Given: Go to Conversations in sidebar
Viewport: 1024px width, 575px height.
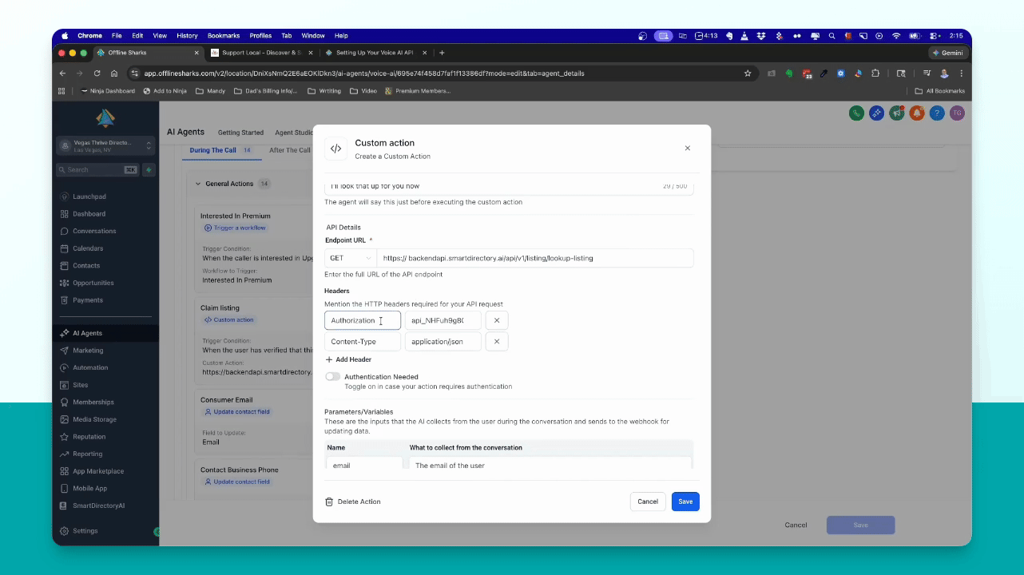Looking at the screenshot, I should click(94, 231).
